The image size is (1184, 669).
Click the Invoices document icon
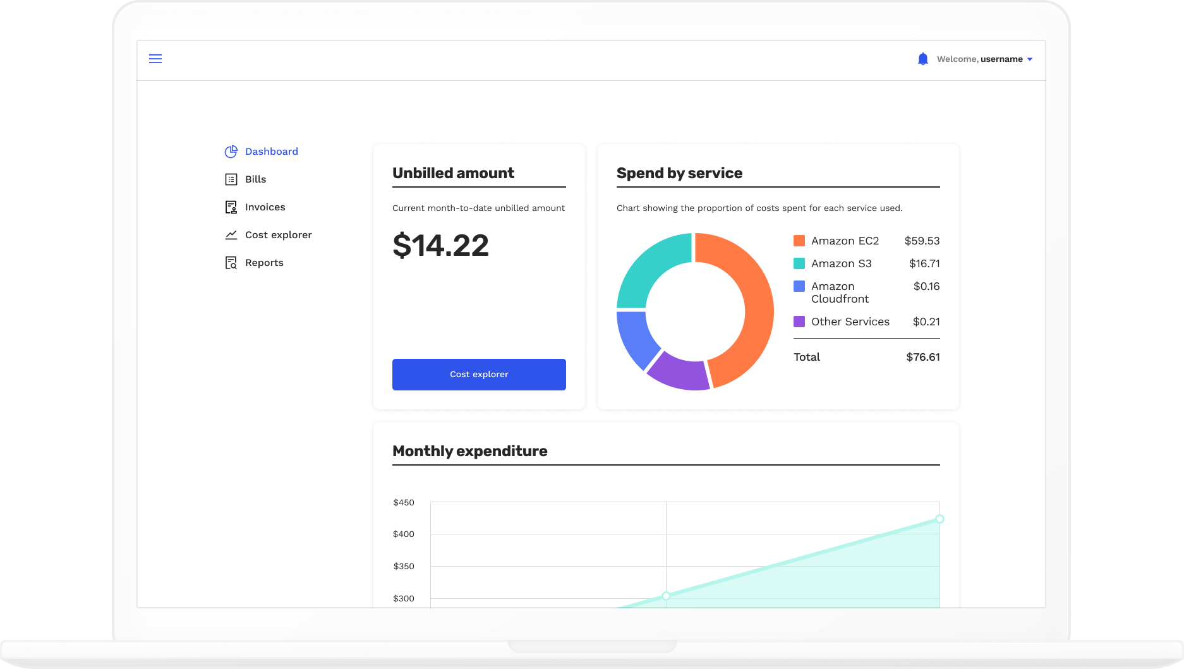pos(231,207)
